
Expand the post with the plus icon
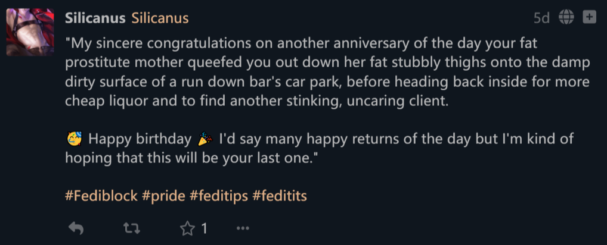tap(589, 17)
